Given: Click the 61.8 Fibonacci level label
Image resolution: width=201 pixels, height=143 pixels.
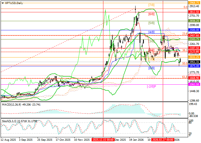Looking at the screenshot, I should [185, 77].
